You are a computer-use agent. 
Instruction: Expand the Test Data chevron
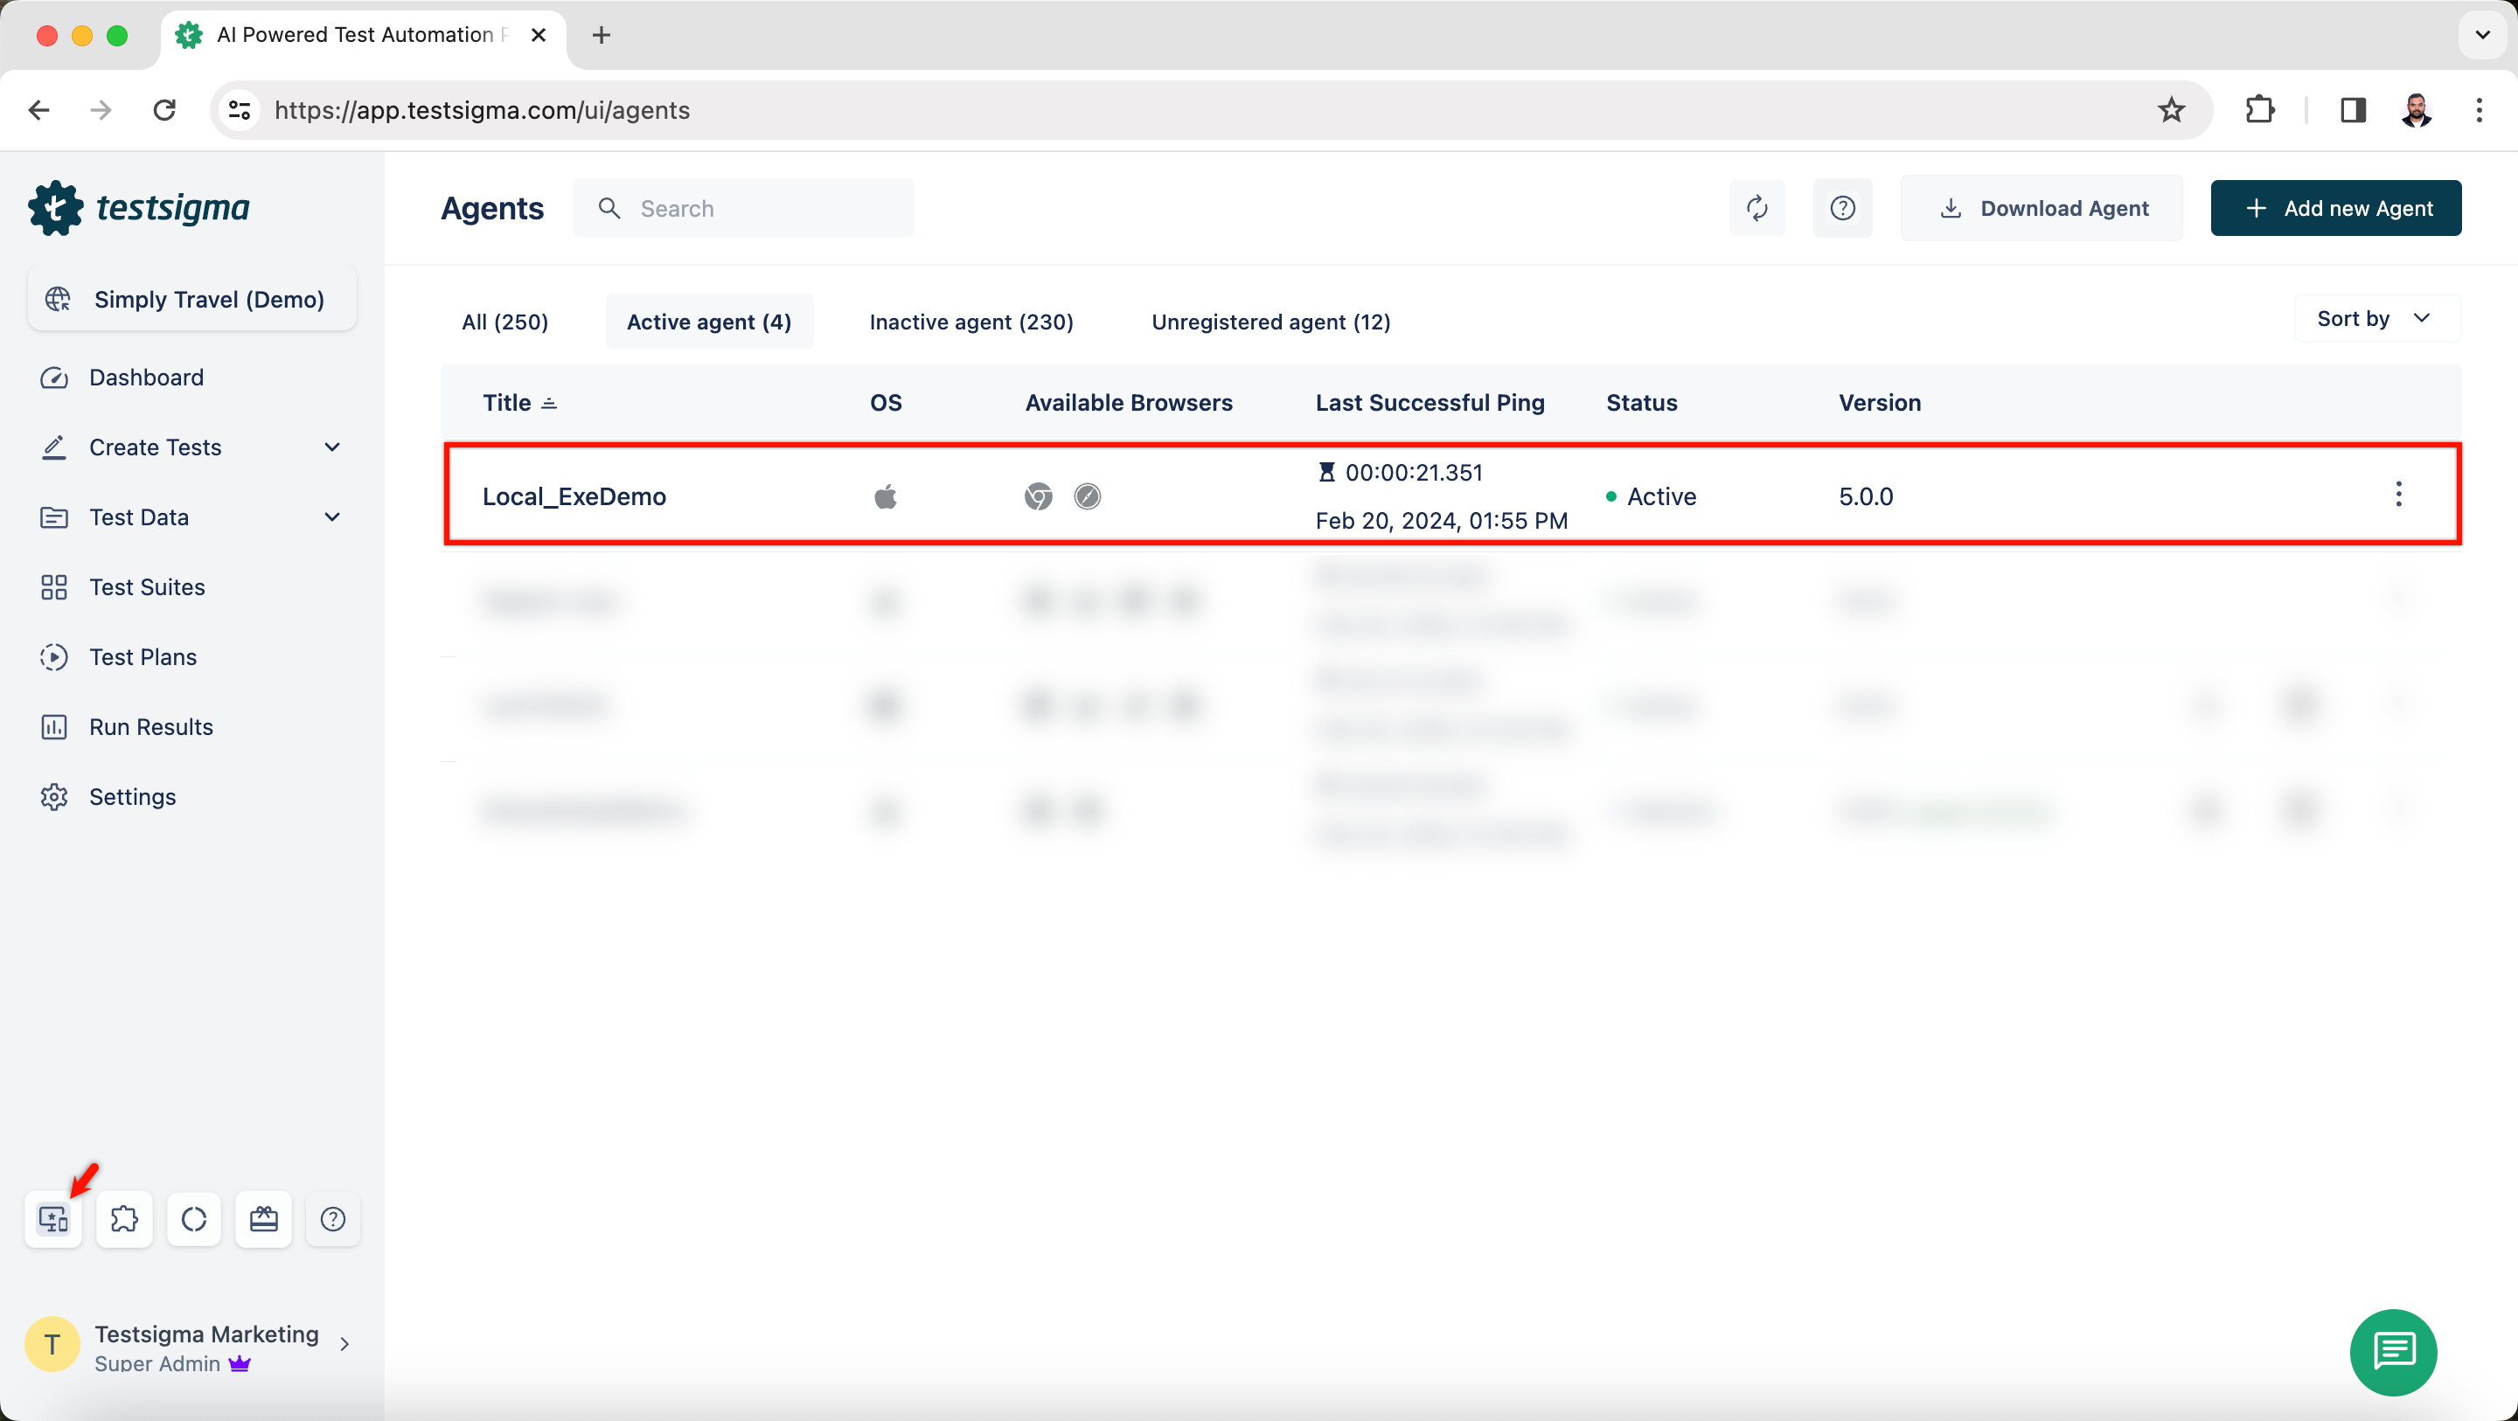coord(332,517)
